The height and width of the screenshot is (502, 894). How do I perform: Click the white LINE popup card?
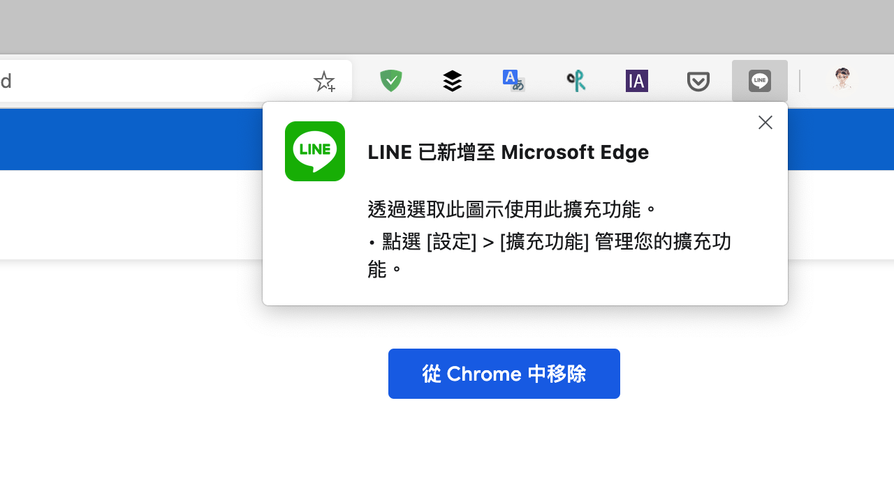click(x=525, y=293)
